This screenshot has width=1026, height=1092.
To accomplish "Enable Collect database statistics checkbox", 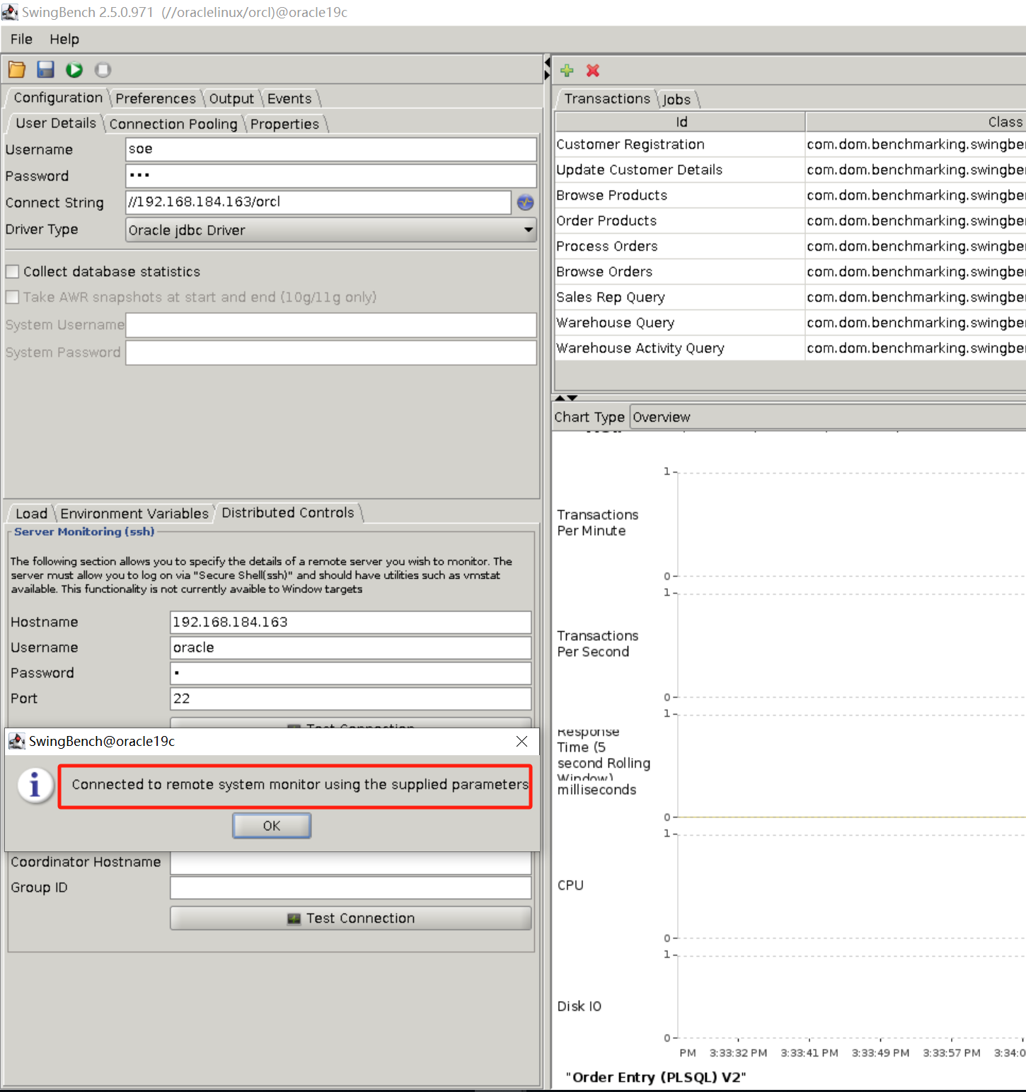I will (x=12, y=272).
